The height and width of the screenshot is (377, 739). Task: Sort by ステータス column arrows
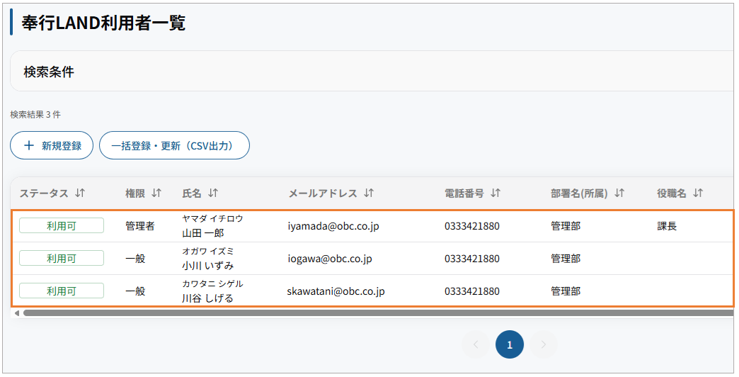[x=80, y=193]
